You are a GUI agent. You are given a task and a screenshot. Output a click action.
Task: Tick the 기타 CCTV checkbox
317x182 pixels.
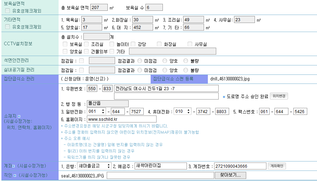click(112, 51)
